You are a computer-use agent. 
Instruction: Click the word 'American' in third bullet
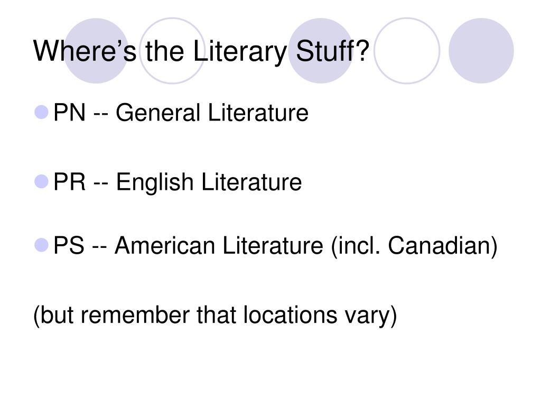tap(165, 245)
